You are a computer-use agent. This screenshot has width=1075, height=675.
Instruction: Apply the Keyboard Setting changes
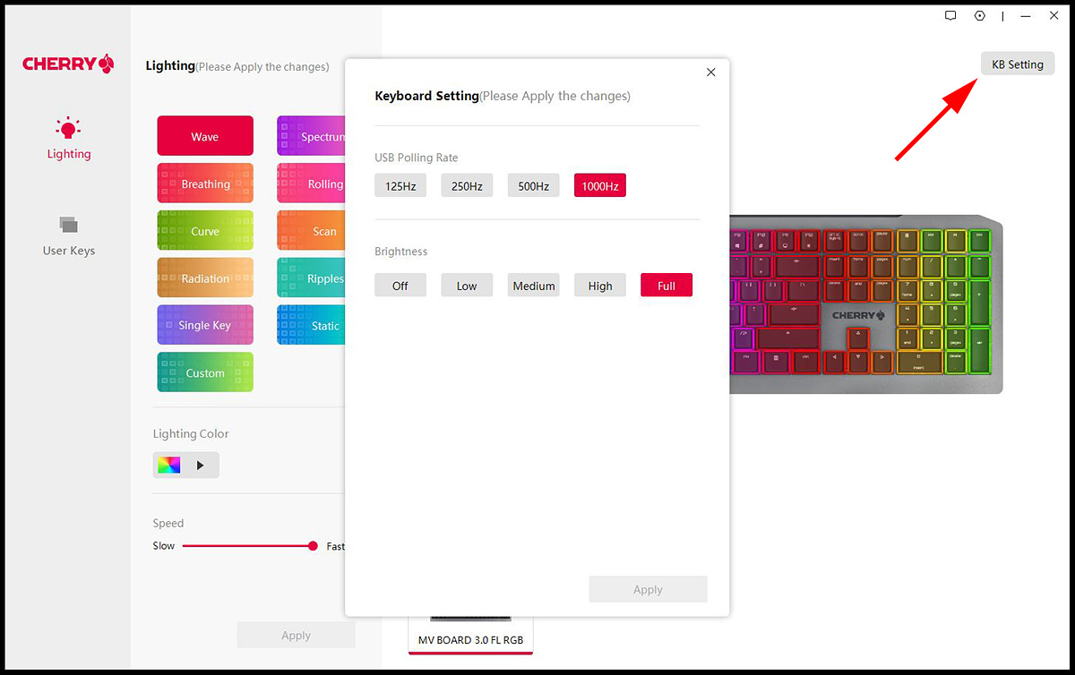(648, 589)
